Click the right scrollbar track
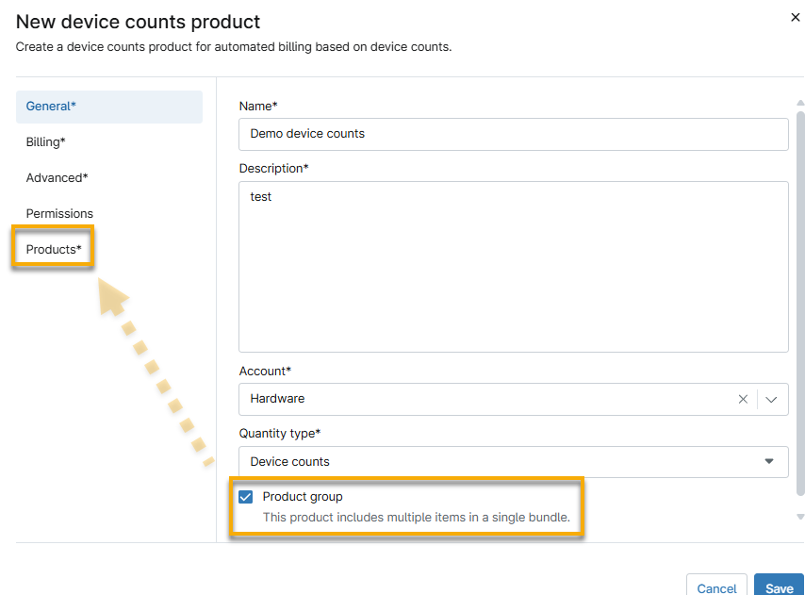Screen dimensions: 805x595 tap(798, 311)
